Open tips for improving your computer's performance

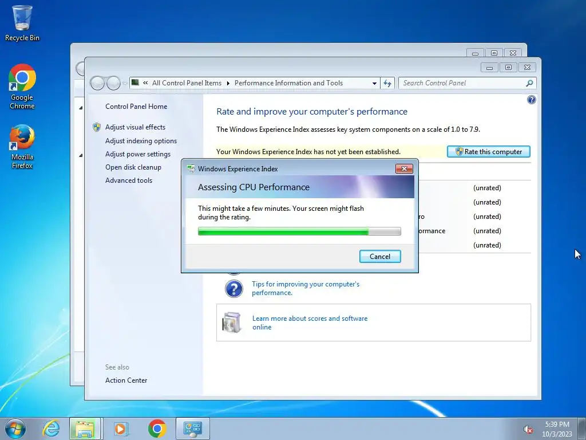[306, 289]
